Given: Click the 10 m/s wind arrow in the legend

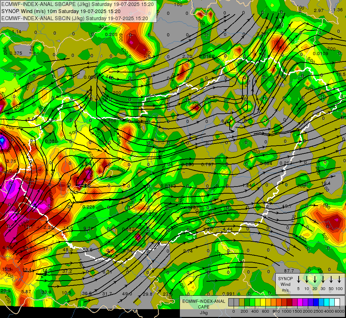Looking at the screenshot, I should (307, 279).
